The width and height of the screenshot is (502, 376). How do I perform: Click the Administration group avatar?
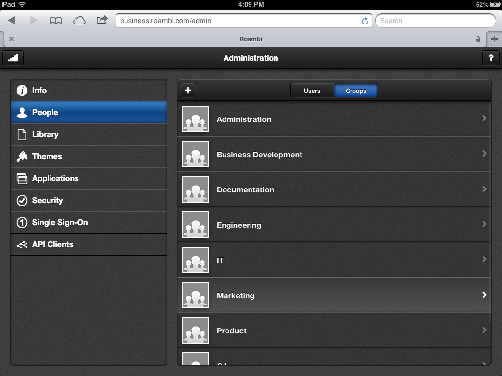pyautogui.click(x=196, y=119)
